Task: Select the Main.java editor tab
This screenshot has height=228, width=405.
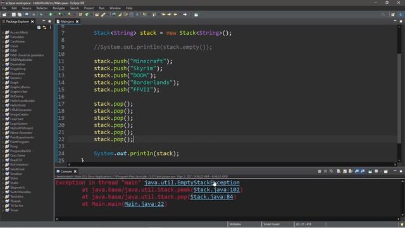Action: pos(67,22)
